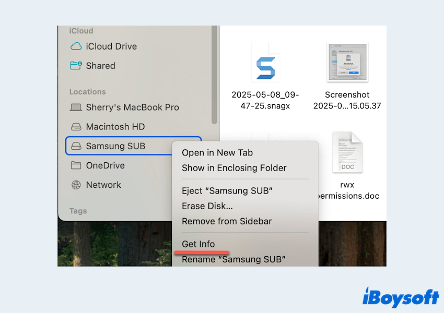Select the OneDrive folder icon
The width and height of the screenshot is (444, 313).
(76, 165)
